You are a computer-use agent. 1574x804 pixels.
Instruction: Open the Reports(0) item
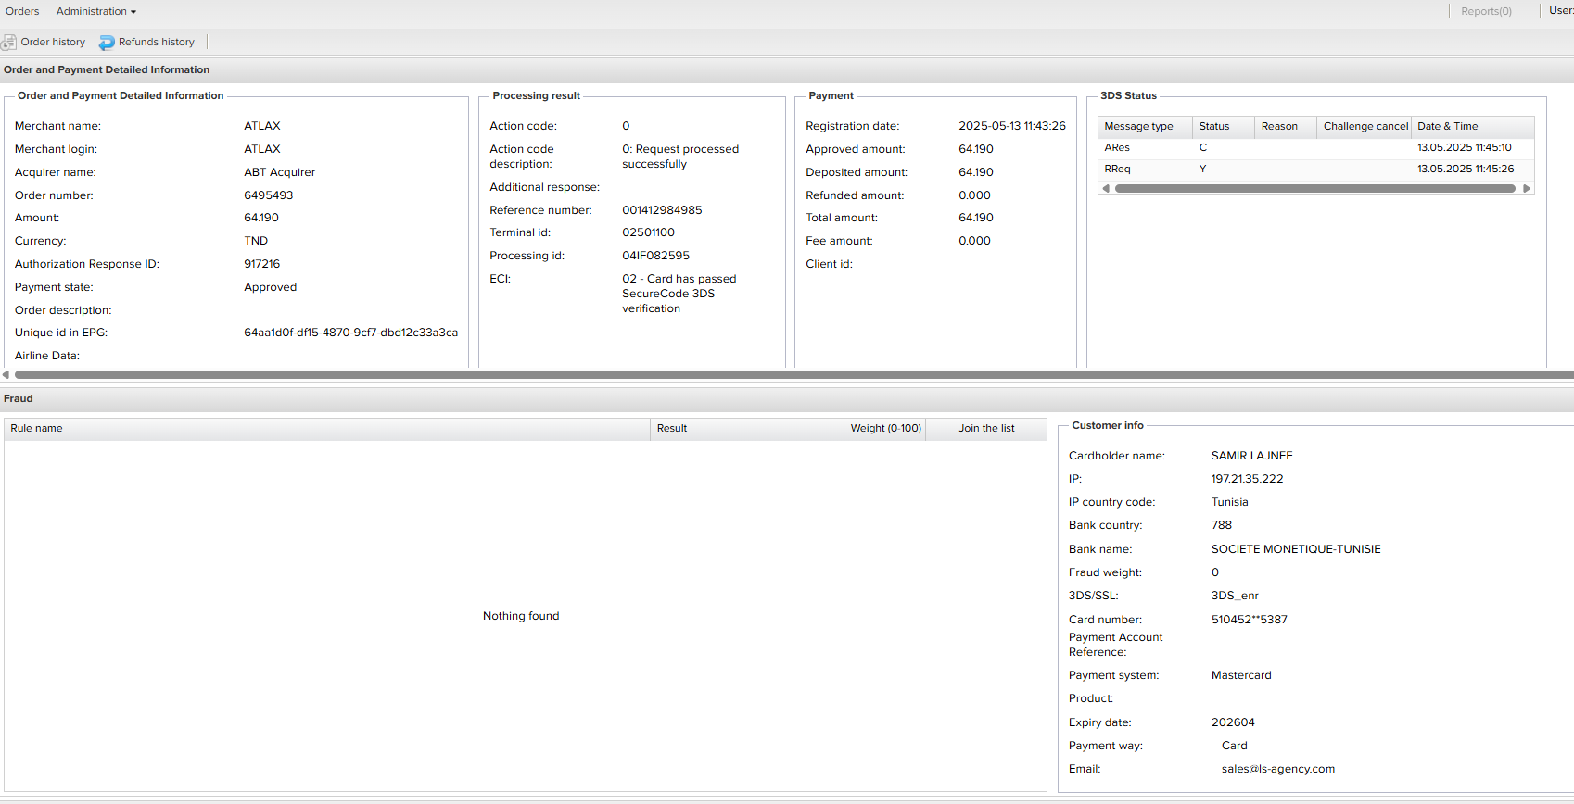click(1485, 12)
